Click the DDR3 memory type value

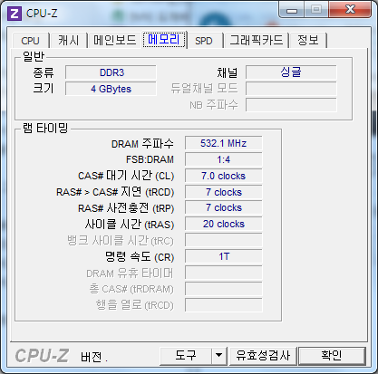click(111, 72)
